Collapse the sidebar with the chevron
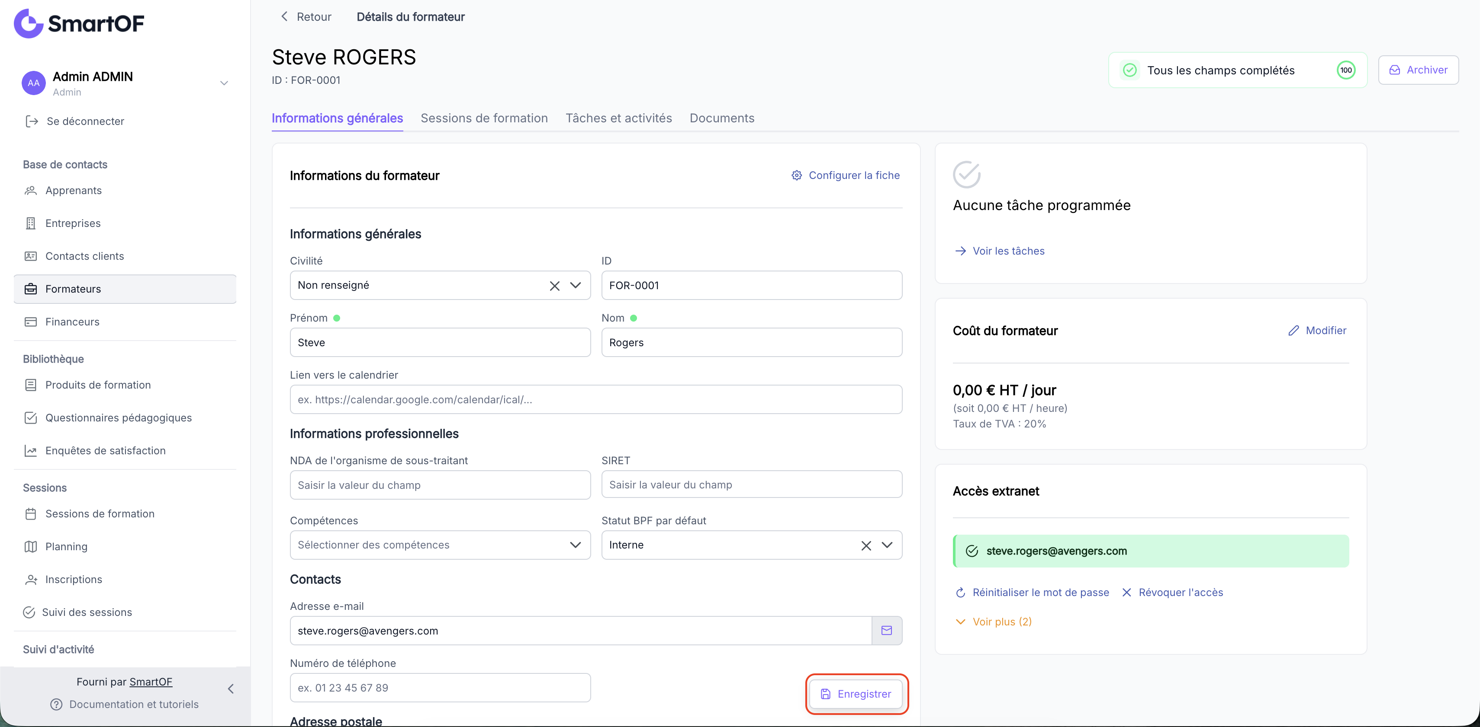The width and height of the screenshot is (1480, 727). [231, 689]
